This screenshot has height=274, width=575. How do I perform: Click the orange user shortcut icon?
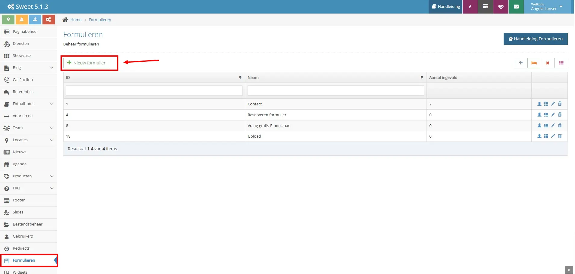pos(22,20)
